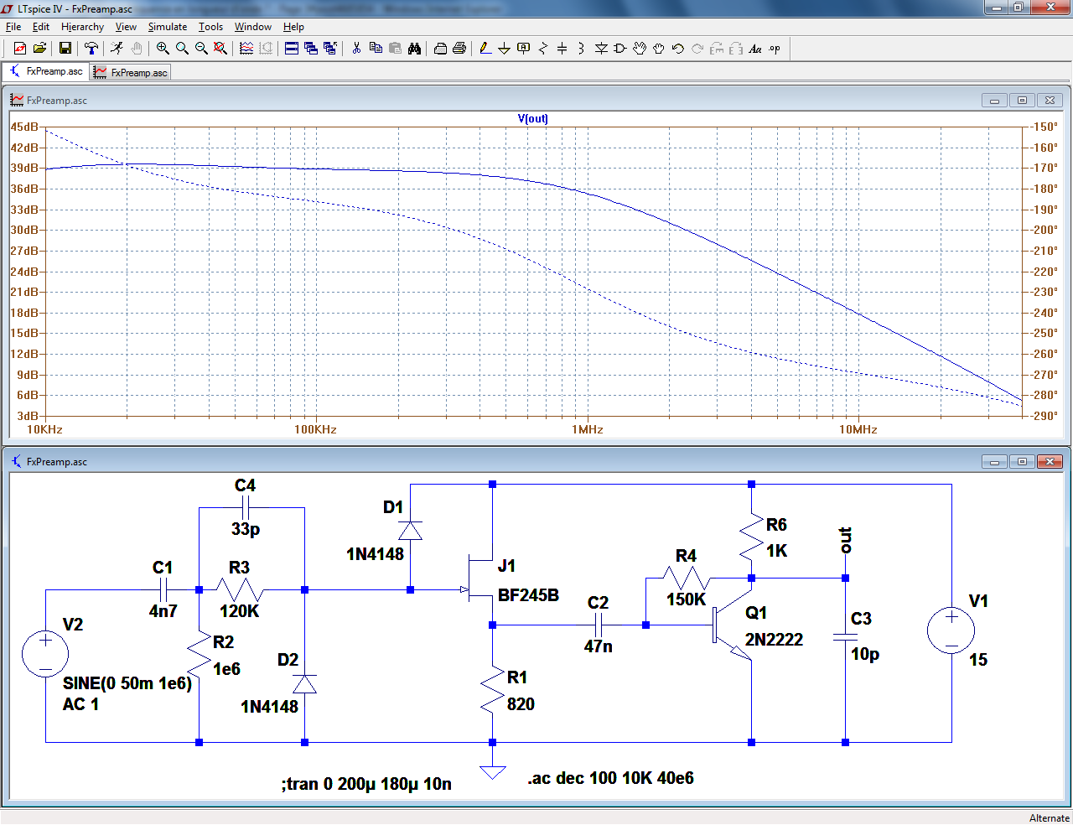Viewport: 1073px width, 825px height.
Task: Minimize the schematic sub-window
Action: pyautogui.click(x=994, y=462)
